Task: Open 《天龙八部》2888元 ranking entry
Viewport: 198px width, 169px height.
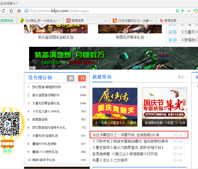Action: click(x=47, y=111)
